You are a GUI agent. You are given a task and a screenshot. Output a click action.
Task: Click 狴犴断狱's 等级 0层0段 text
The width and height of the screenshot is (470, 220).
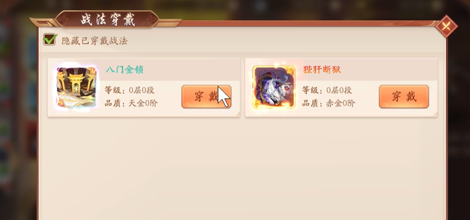click(327, 90)
